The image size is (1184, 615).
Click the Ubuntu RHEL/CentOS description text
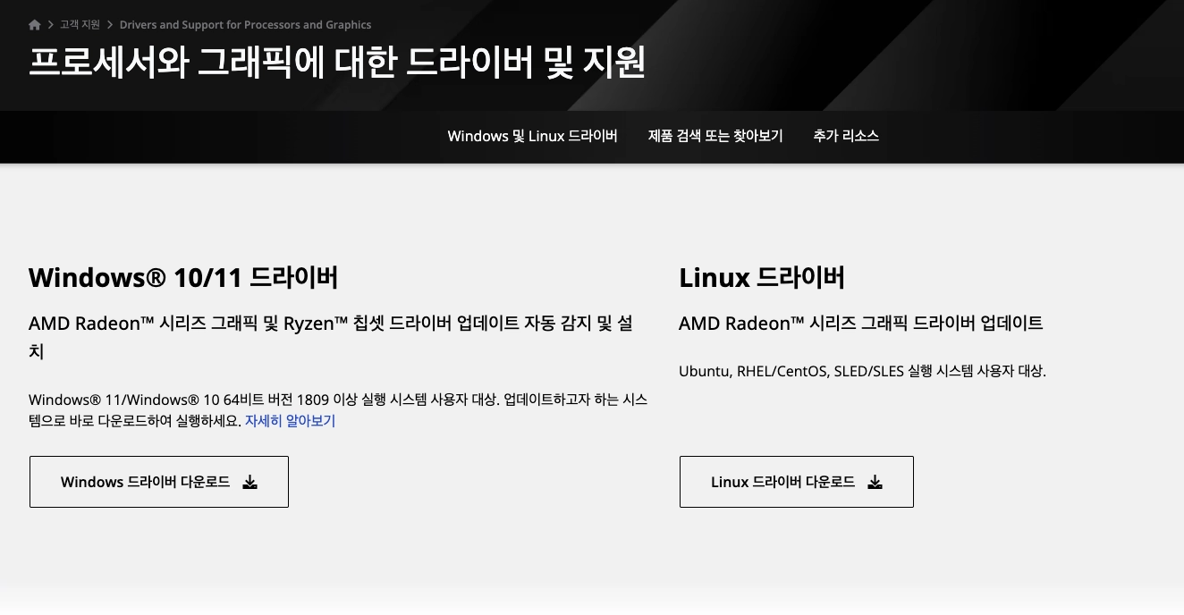(x=862, y=371)
